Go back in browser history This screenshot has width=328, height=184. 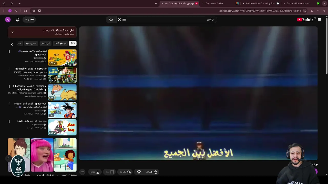(x=324, y=11)
